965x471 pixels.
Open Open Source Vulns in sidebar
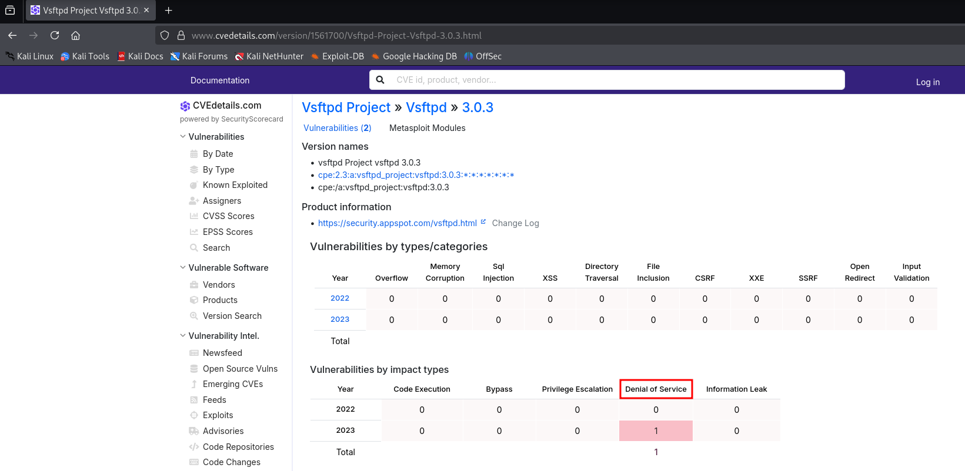click(240, 369)
